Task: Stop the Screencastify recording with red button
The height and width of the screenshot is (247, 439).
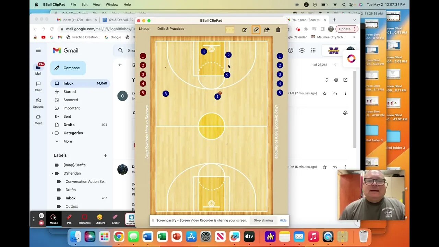Action: 41,223
